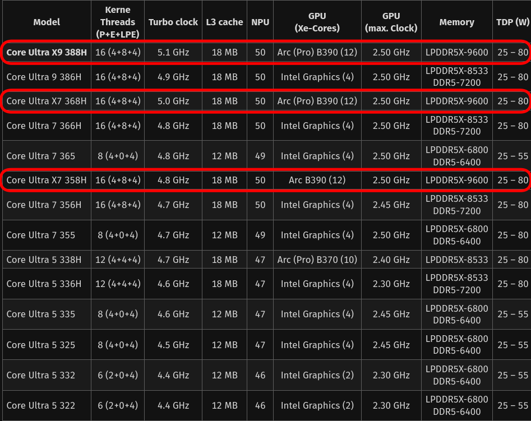Click the 4.9 GHz turbo clock value

coord(173,77)
